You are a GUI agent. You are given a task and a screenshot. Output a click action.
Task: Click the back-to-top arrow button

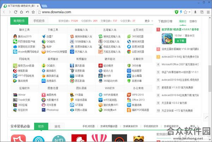point(206,117)
